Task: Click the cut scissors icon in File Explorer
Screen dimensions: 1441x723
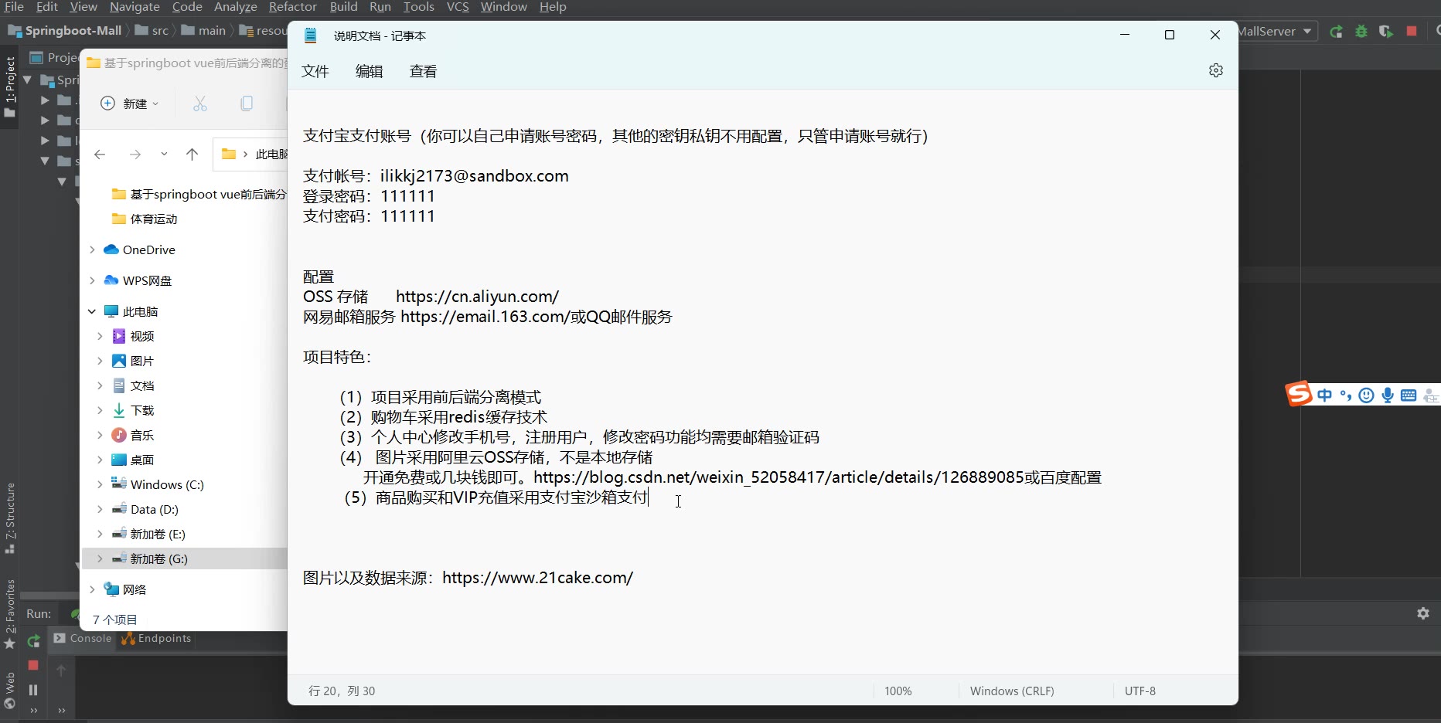Action: click(x=200, y=104)
